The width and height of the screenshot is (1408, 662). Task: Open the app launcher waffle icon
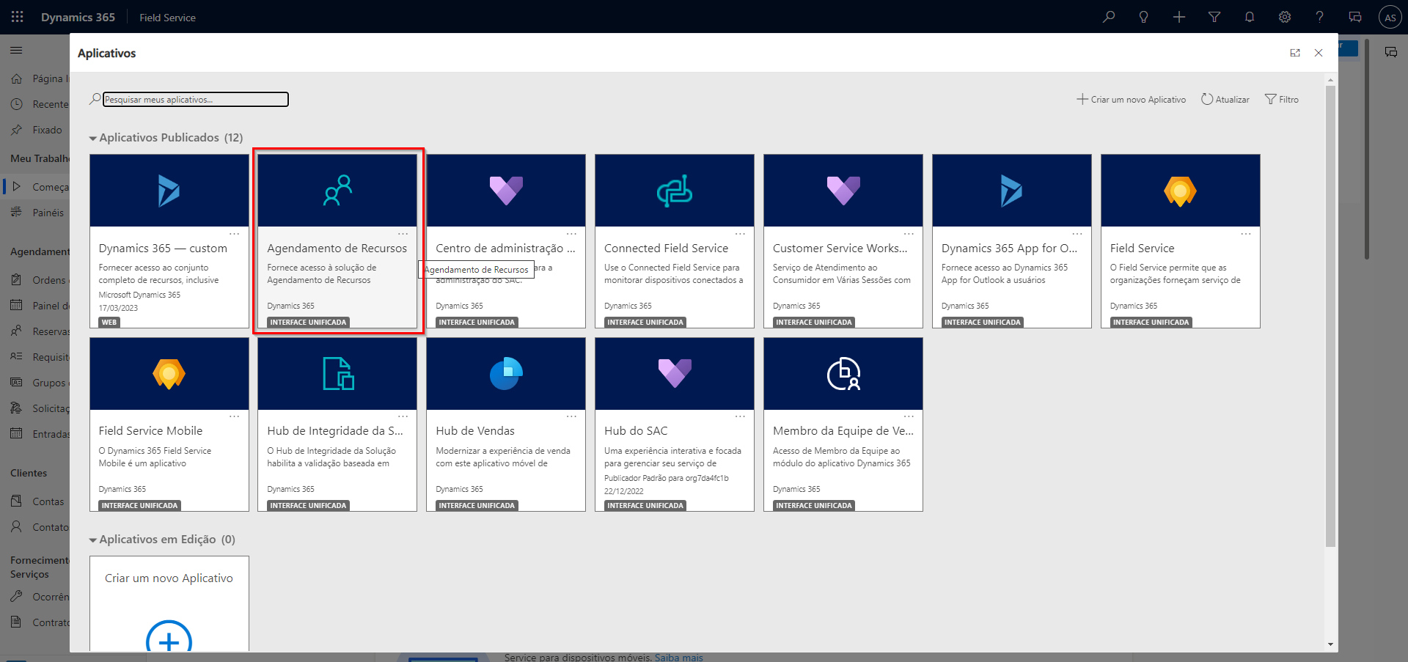click(x=17, y=17)
